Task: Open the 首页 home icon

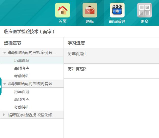Action: point(63,10)
